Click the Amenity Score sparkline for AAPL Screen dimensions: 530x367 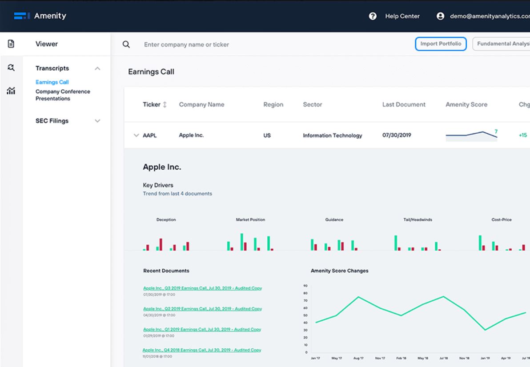[x=471, y=135]
